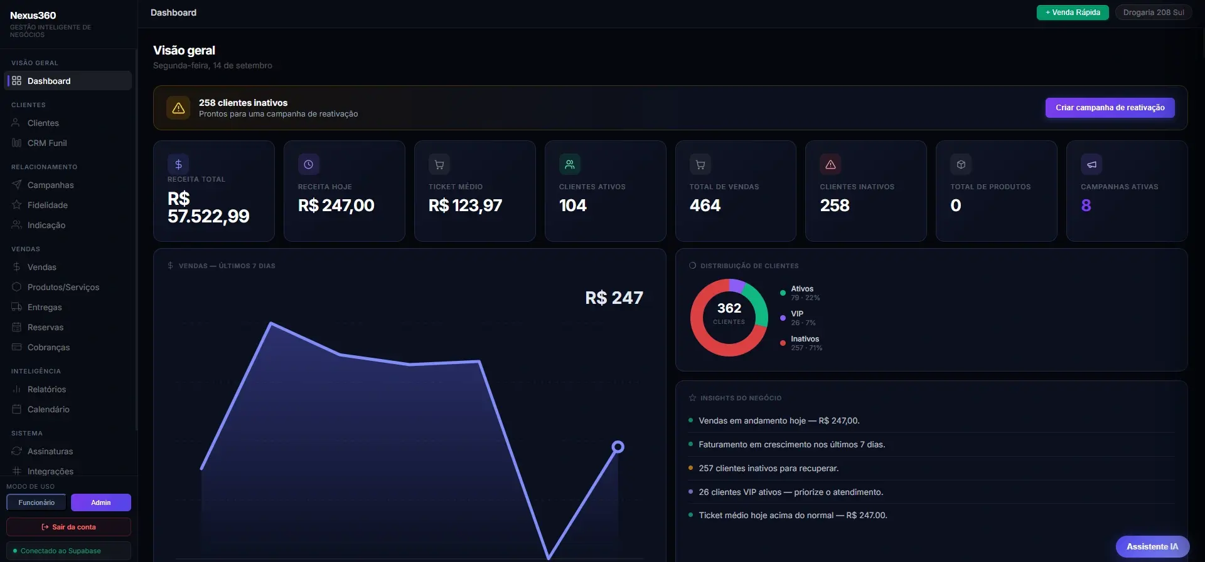The image size is (1205, 562).
Task: Open CRM Funil page
Action: [68, 143]
